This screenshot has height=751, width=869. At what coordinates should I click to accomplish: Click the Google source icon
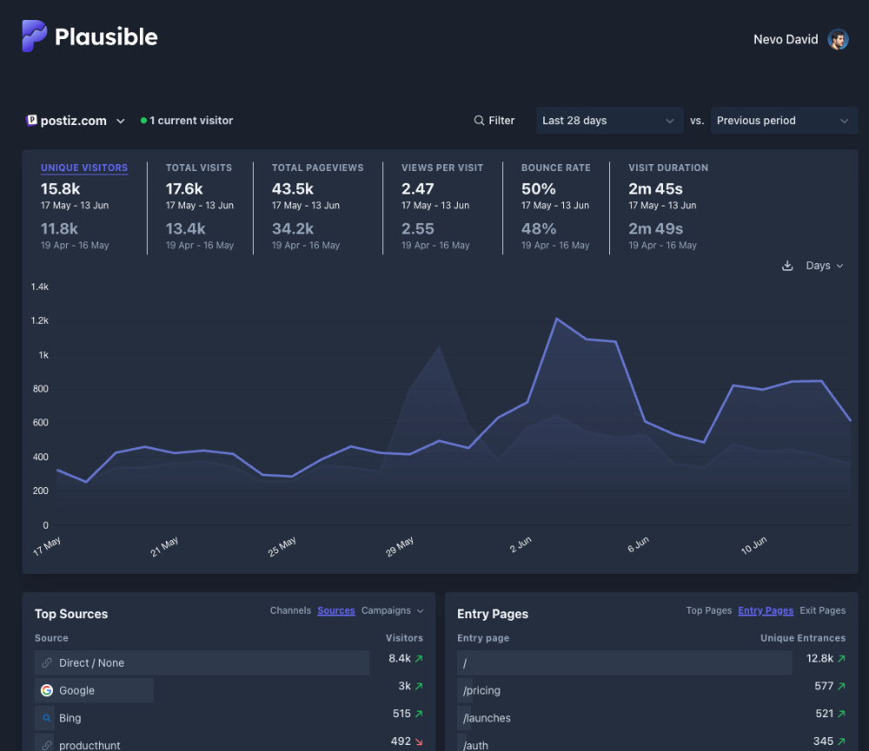pos(47,690)
